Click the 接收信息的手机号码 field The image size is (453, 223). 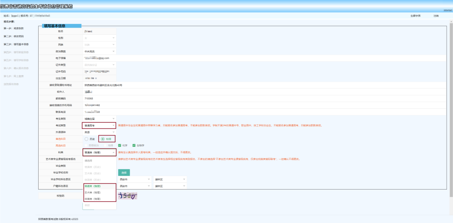265,105
